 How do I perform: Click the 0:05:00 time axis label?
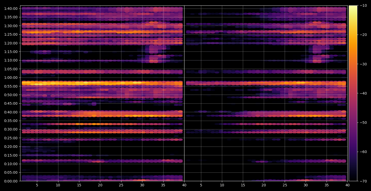point(11,172)
